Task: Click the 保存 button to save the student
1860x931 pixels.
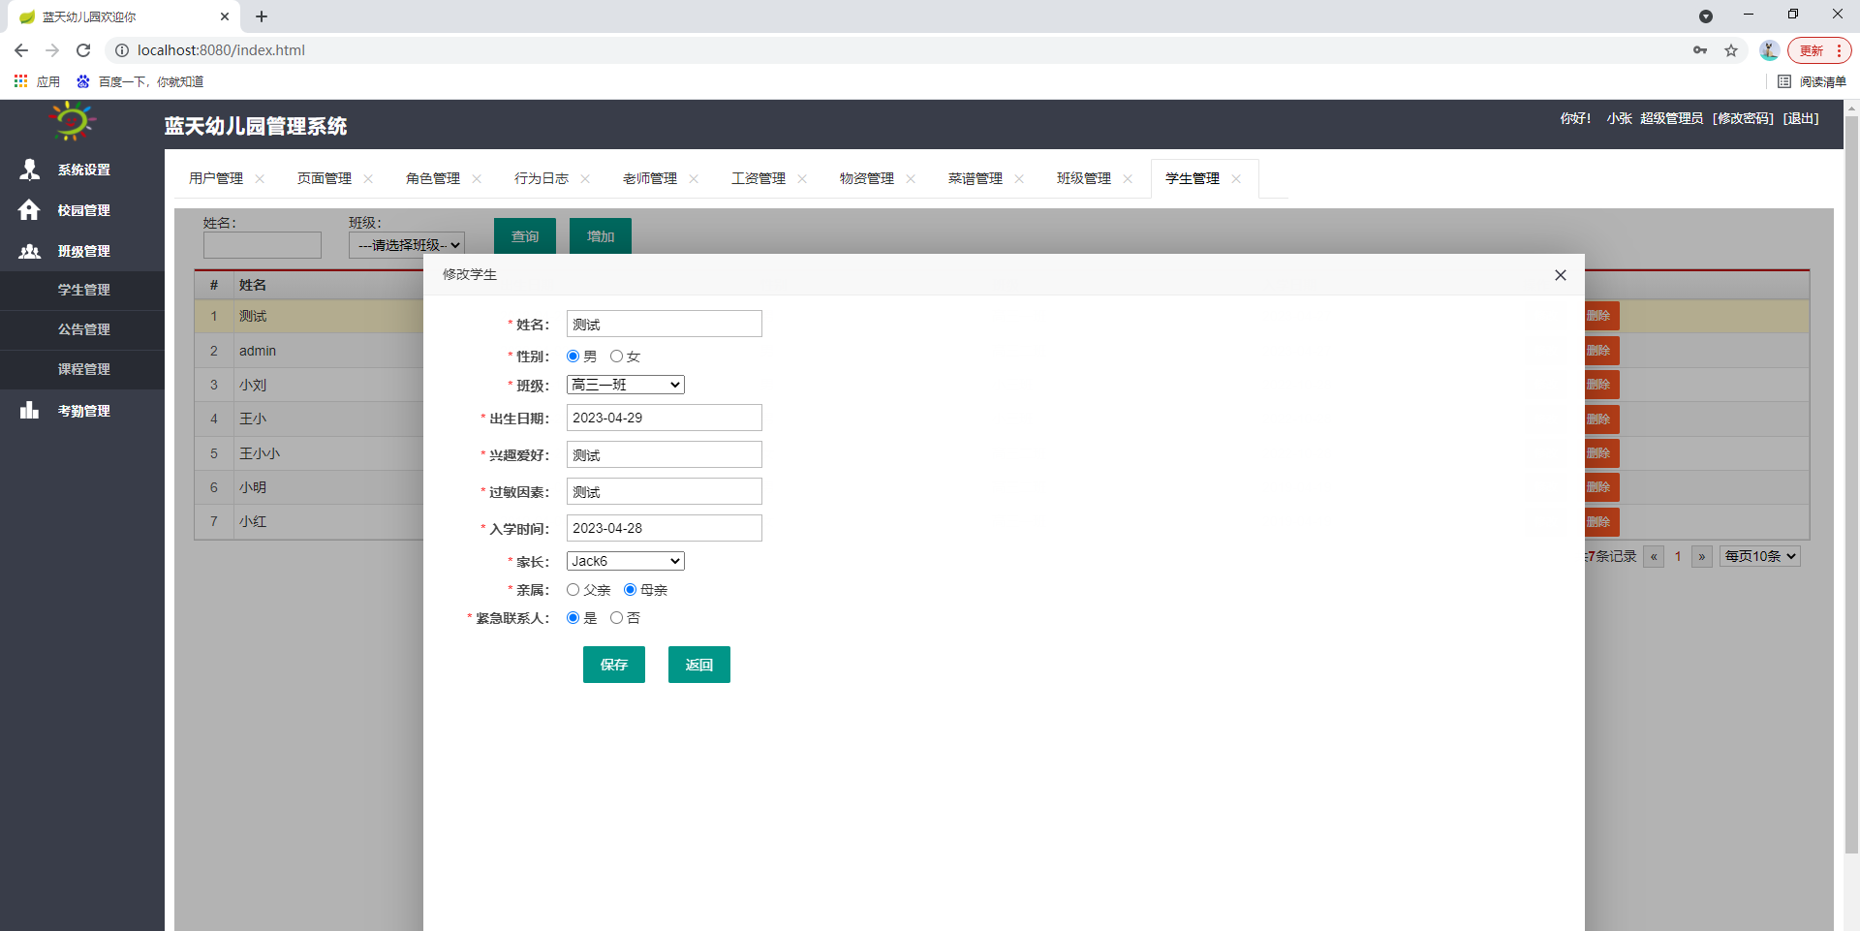Action: [x=613, y=665]
